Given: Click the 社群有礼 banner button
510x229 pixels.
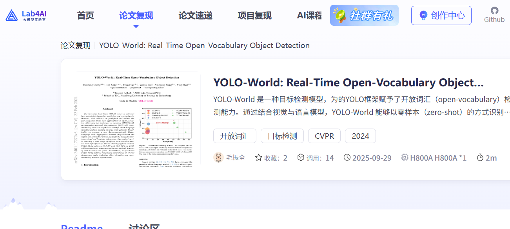Looking at the screenshot, I should (x=364, y=15).
